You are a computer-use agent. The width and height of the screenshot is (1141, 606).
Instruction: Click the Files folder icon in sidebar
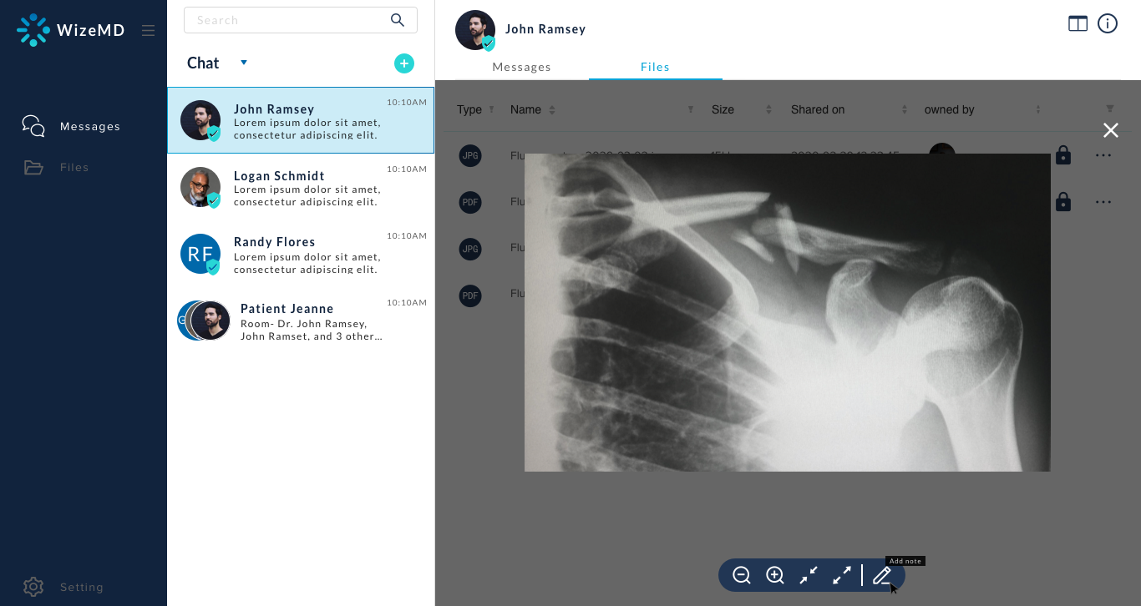[33, 167]
